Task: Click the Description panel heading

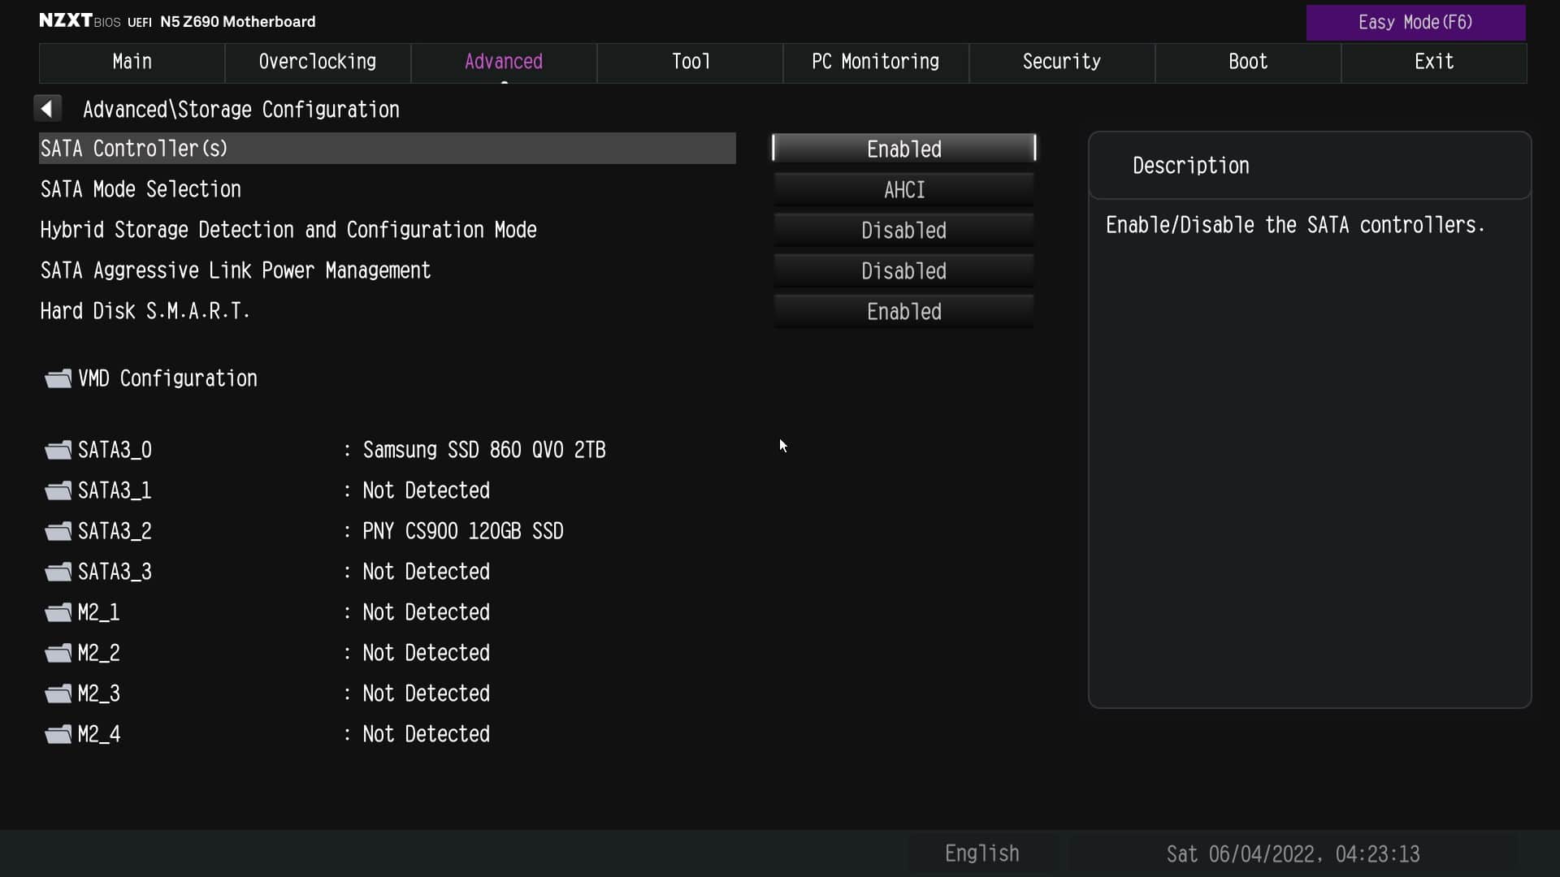Action: coord(1190,166)
